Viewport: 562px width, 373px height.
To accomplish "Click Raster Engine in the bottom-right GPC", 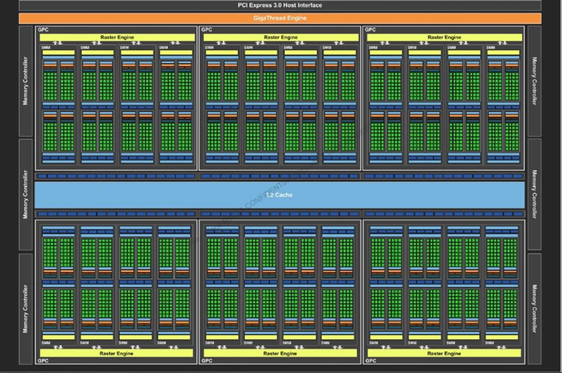I will point(444,353).
